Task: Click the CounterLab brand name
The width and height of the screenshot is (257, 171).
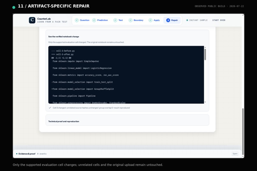Action: tap(44, 19)
